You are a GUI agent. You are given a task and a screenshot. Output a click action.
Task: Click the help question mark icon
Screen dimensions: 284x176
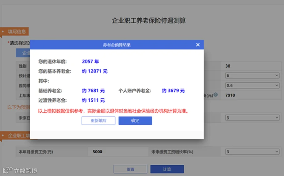coord(216,95)
